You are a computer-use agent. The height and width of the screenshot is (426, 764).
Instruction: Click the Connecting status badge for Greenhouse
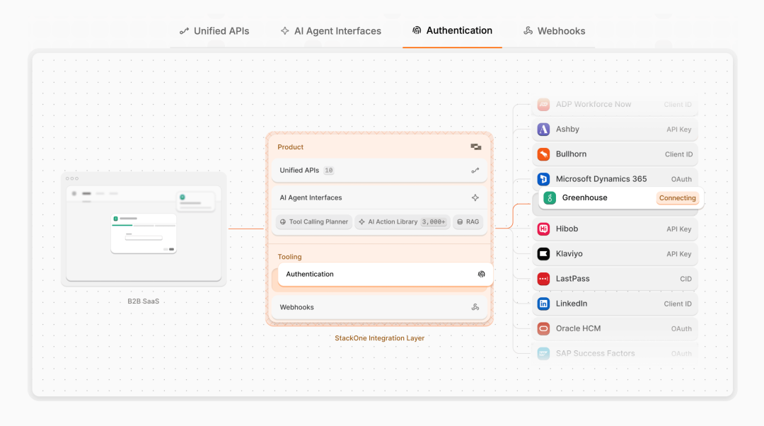click(x=677, y=198)
